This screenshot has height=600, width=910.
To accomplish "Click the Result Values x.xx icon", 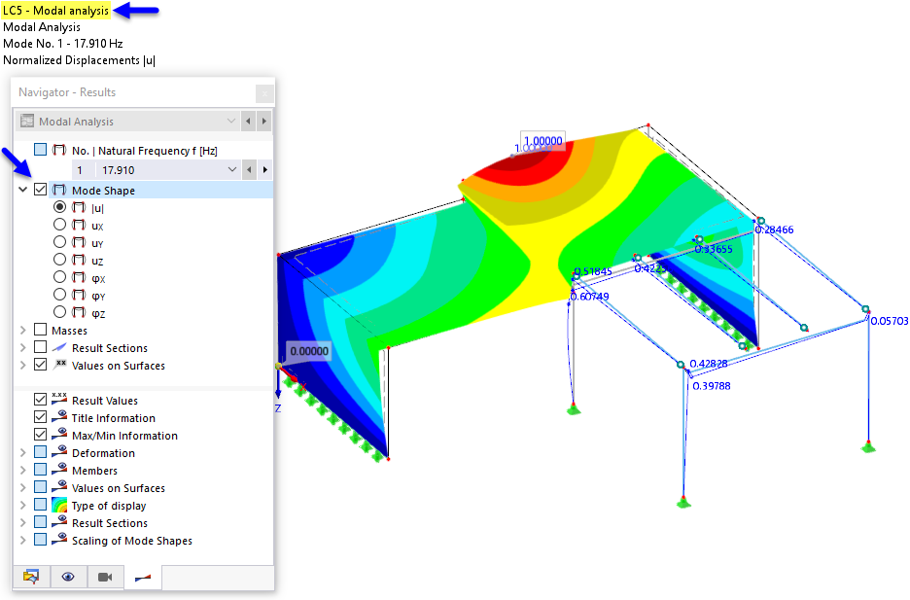I will click(59, 399).
